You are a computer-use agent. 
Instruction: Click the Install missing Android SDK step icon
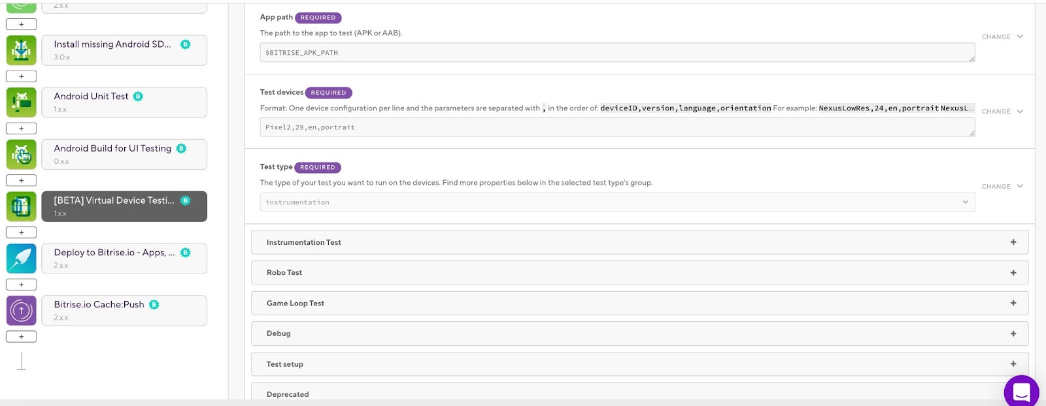tap(22, 50)
